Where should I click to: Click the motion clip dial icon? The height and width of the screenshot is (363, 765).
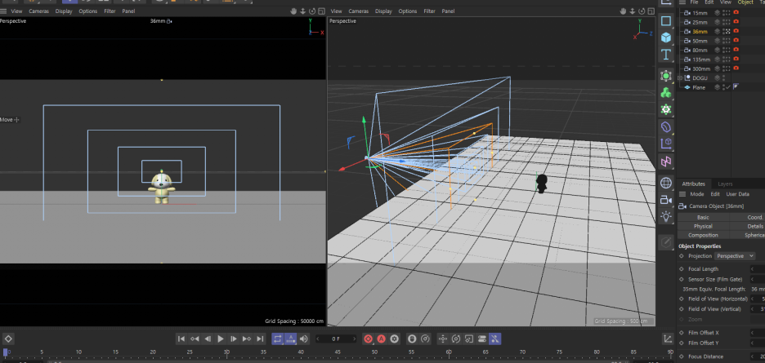(x=425, y=339)
